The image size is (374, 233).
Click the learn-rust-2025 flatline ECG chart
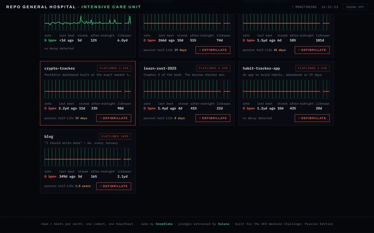click(x=187, y=89)
